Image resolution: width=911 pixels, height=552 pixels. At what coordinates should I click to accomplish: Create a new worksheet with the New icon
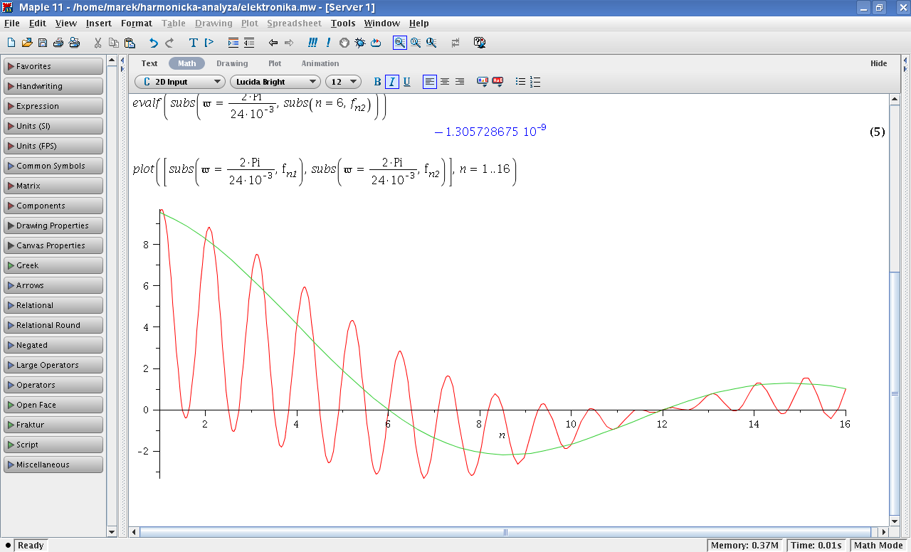coord(11,43)
